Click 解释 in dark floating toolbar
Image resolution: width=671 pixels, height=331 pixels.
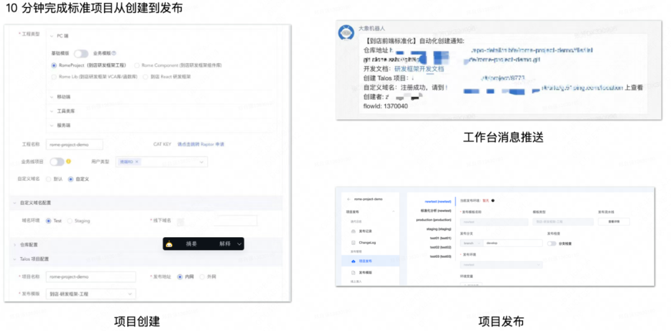(225, 244)
